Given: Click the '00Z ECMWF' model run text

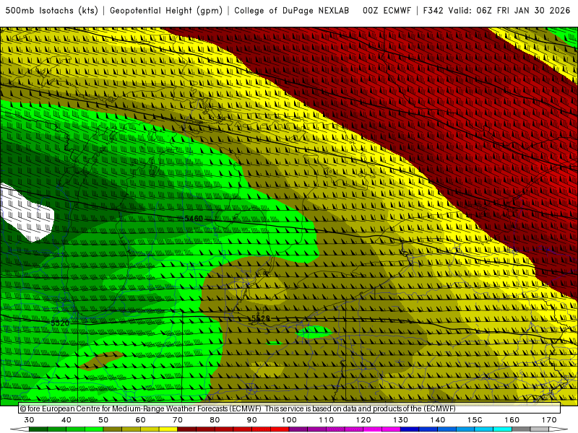Looking at the screenshot, I should point(387,11).
